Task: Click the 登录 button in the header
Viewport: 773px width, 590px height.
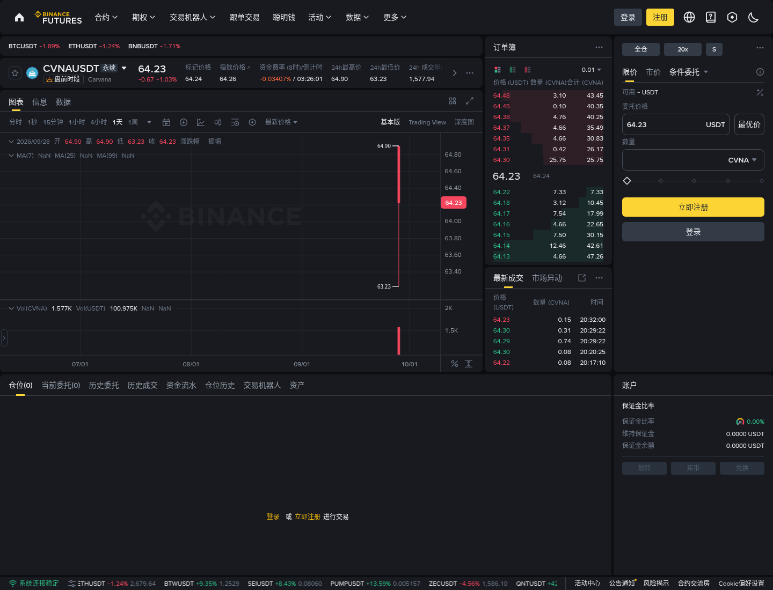Action: click(x=628, y=17)
